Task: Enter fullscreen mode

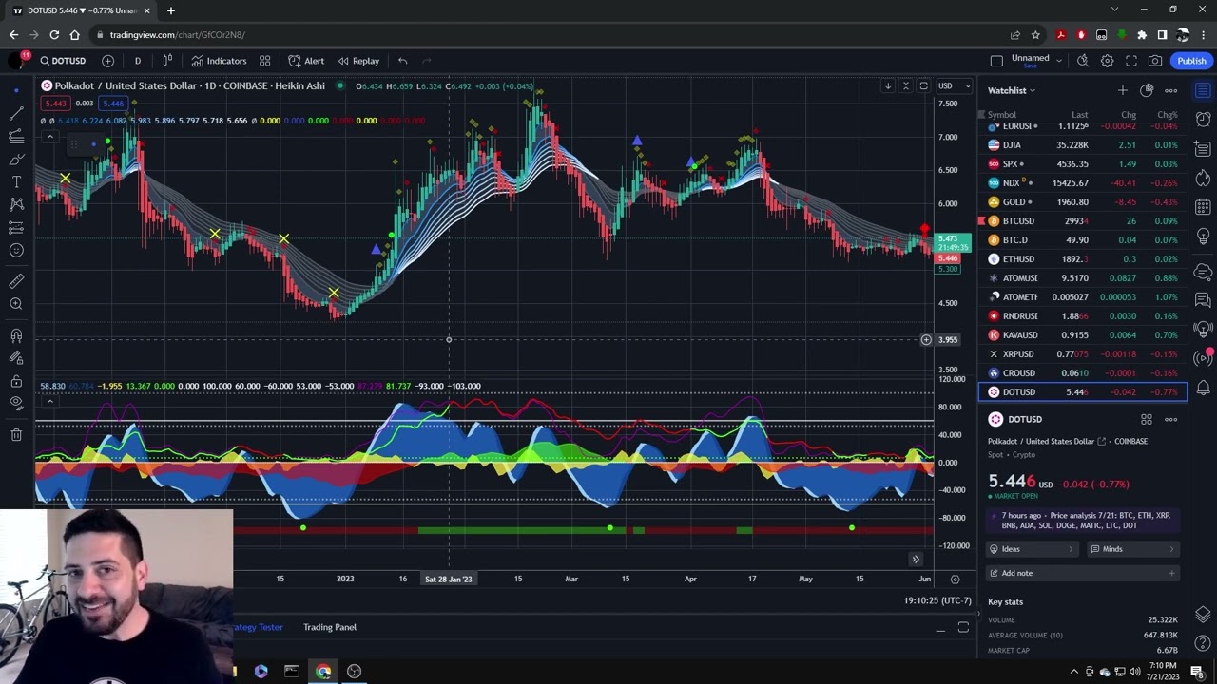Action: coord(1131,61)
